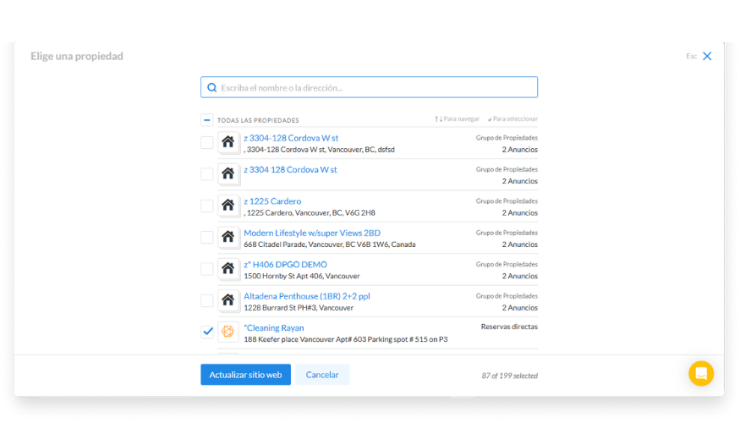Click Actualizar sitio web button
This screenshot has height=423, width=740.
pos(245,375)
